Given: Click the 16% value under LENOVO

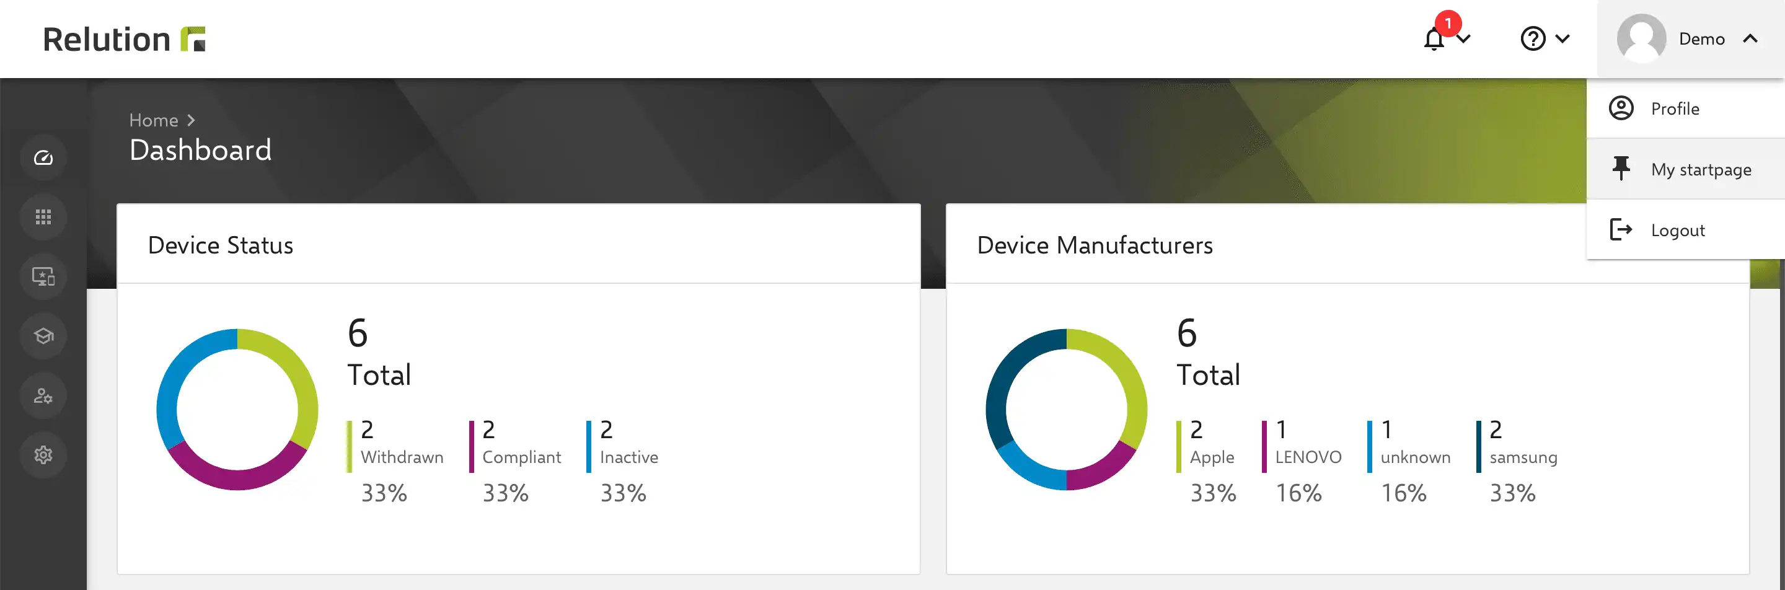Looking at the screenshot, I should (1298, 493).
